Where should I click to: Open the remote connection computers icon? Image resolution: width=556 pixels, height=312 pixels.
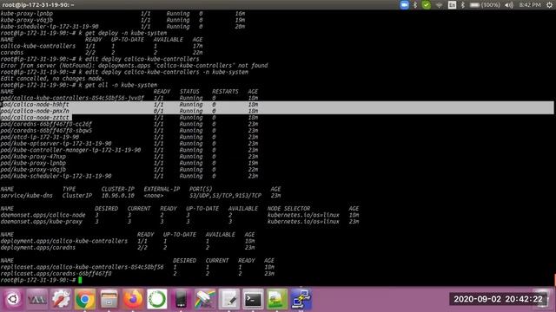[x=301, y=299]
